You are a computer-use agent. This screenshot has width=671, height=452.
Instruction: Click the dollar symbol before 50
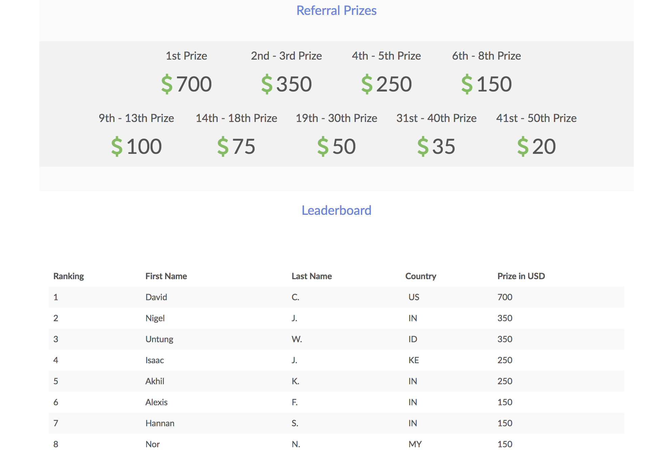323,146
